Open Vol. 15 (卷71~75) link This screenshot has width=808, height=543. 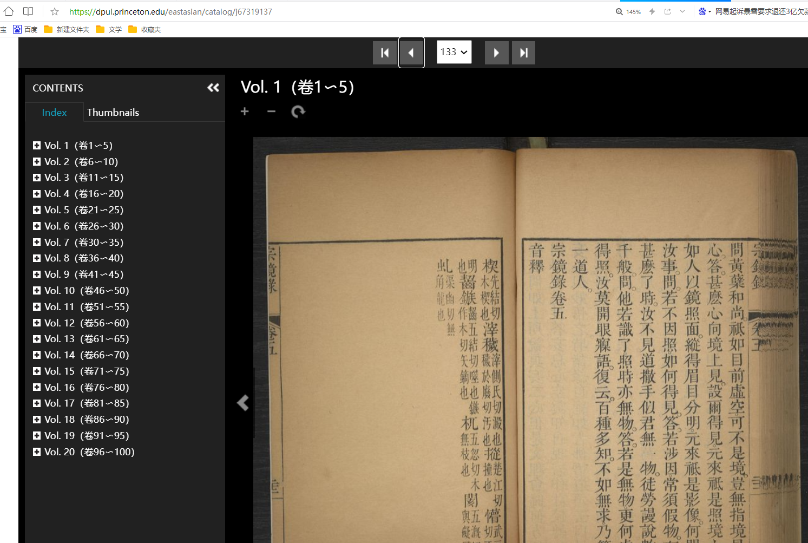87,371
